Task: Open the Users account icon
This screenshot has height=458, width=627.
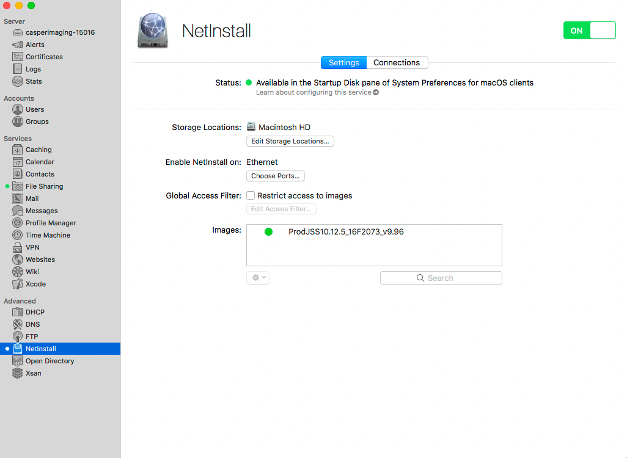Action: point(18,109)
